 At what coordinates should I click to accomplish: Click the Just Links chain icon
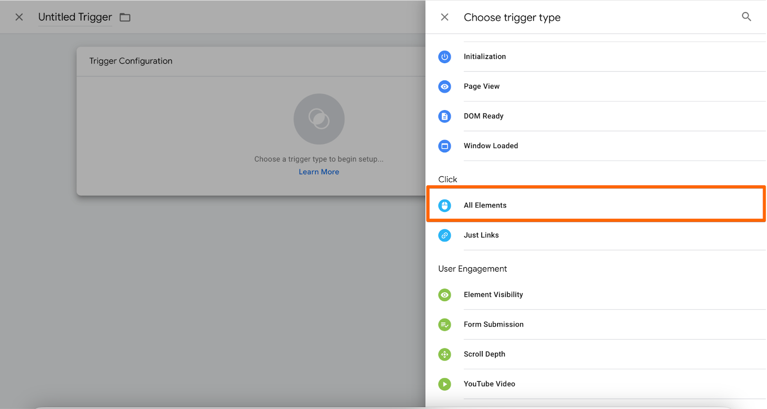tap(444, 235)
